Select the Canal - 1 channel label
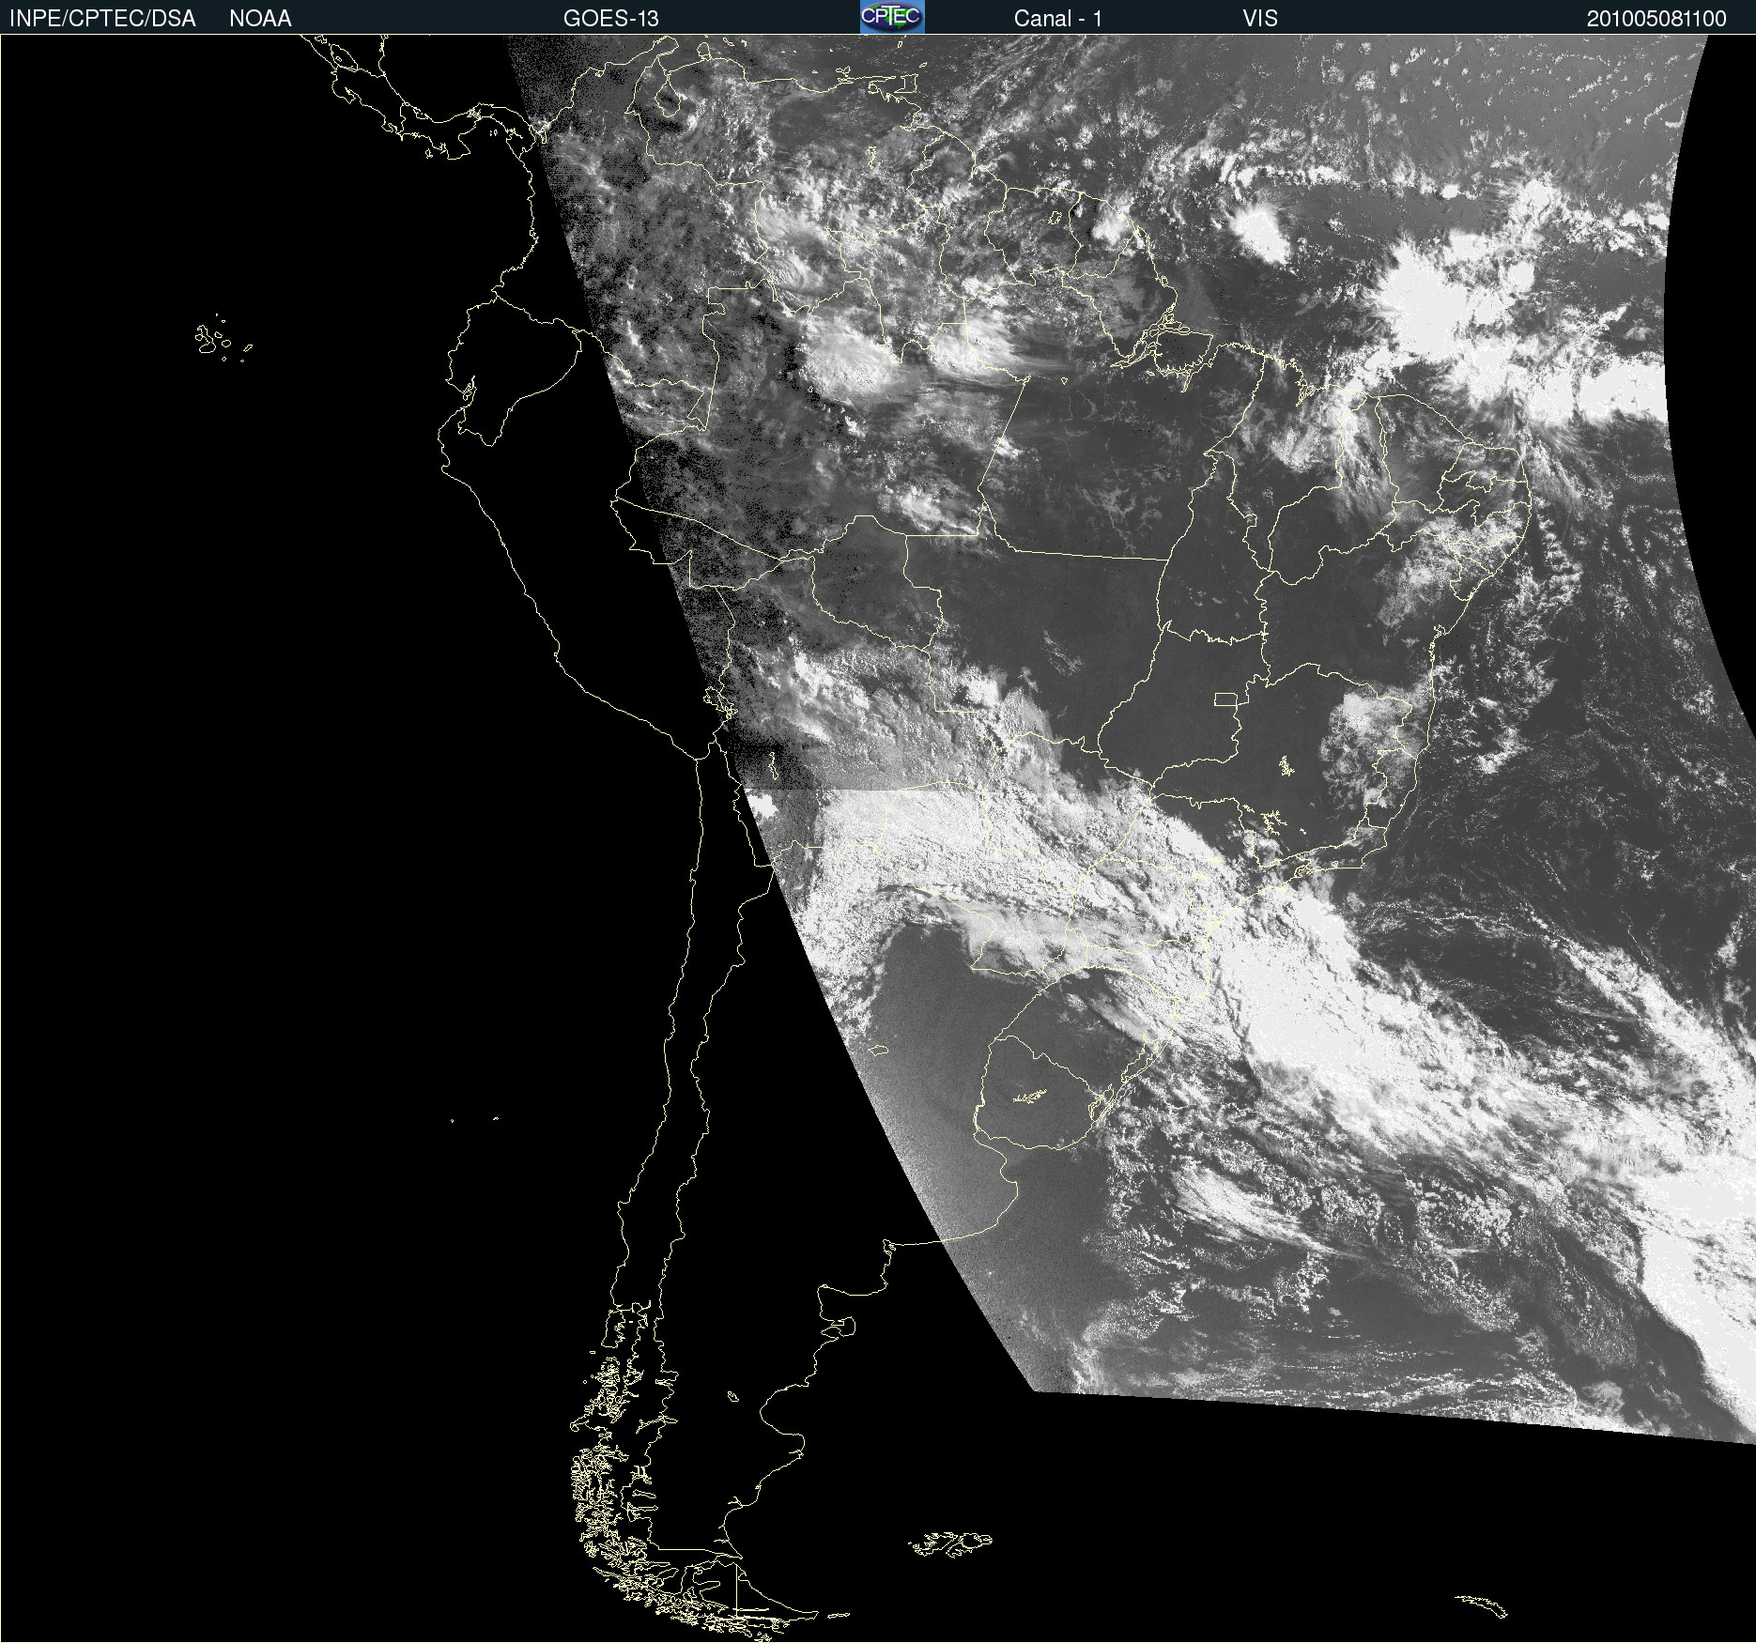The width and height of the screenshot is (1756, 1643). [x=1057, y=19]
